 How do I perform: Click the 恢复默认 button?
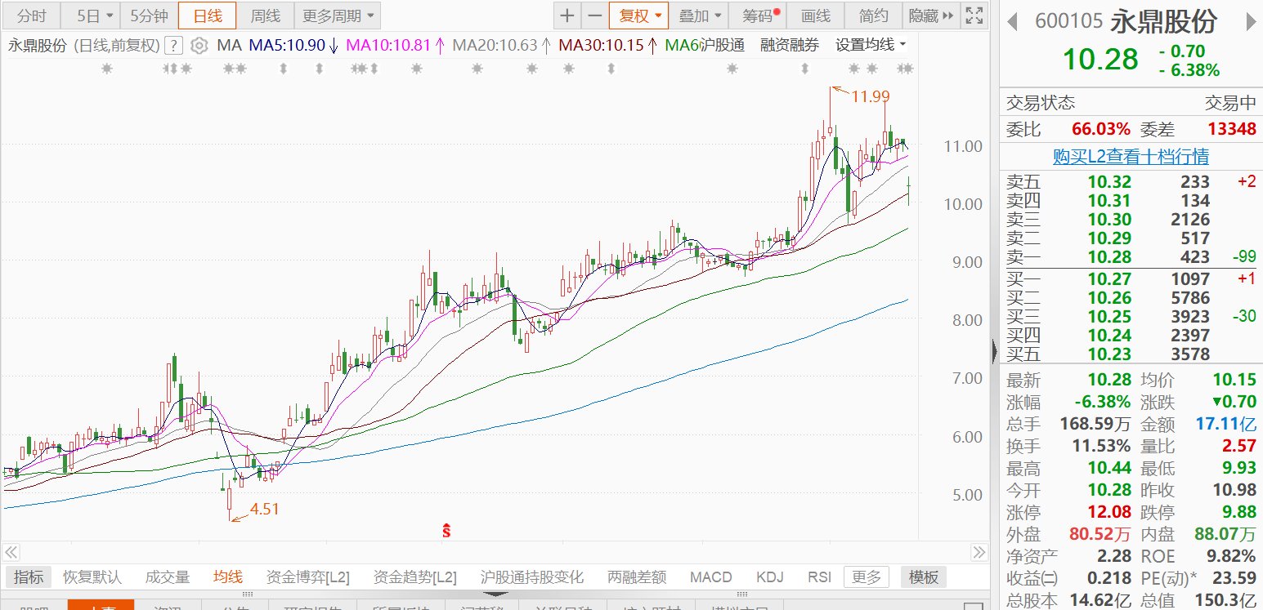coord(92,577)
